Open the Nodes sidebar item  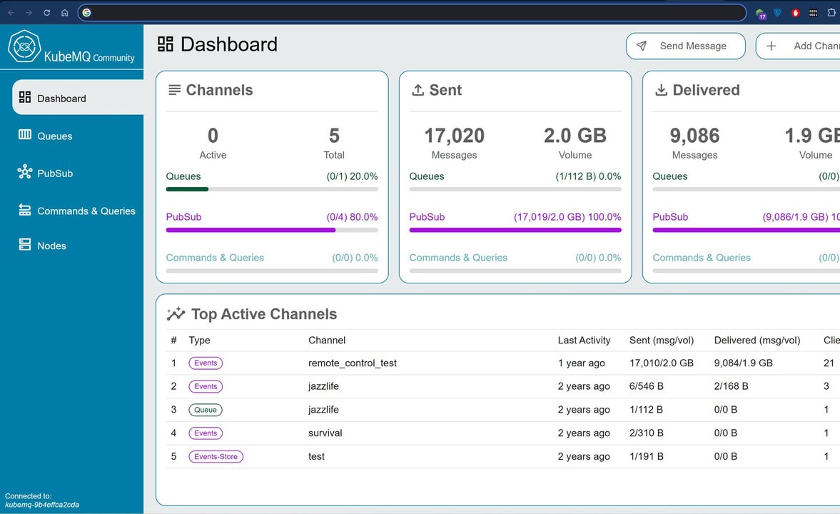pyautogui.click(x=51, y=246)
